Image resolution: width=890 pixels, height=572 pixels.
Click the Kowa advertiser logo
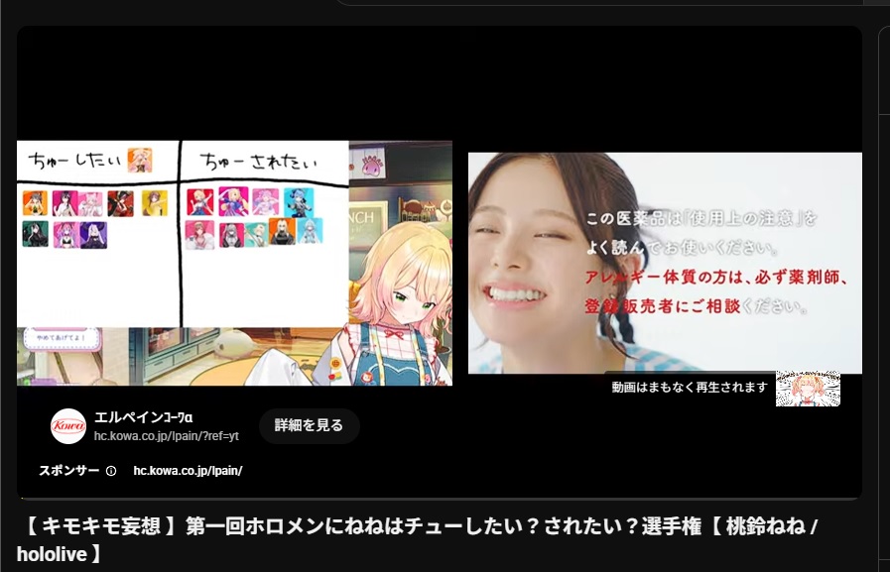pyautogui.click(x=68, y=426)
